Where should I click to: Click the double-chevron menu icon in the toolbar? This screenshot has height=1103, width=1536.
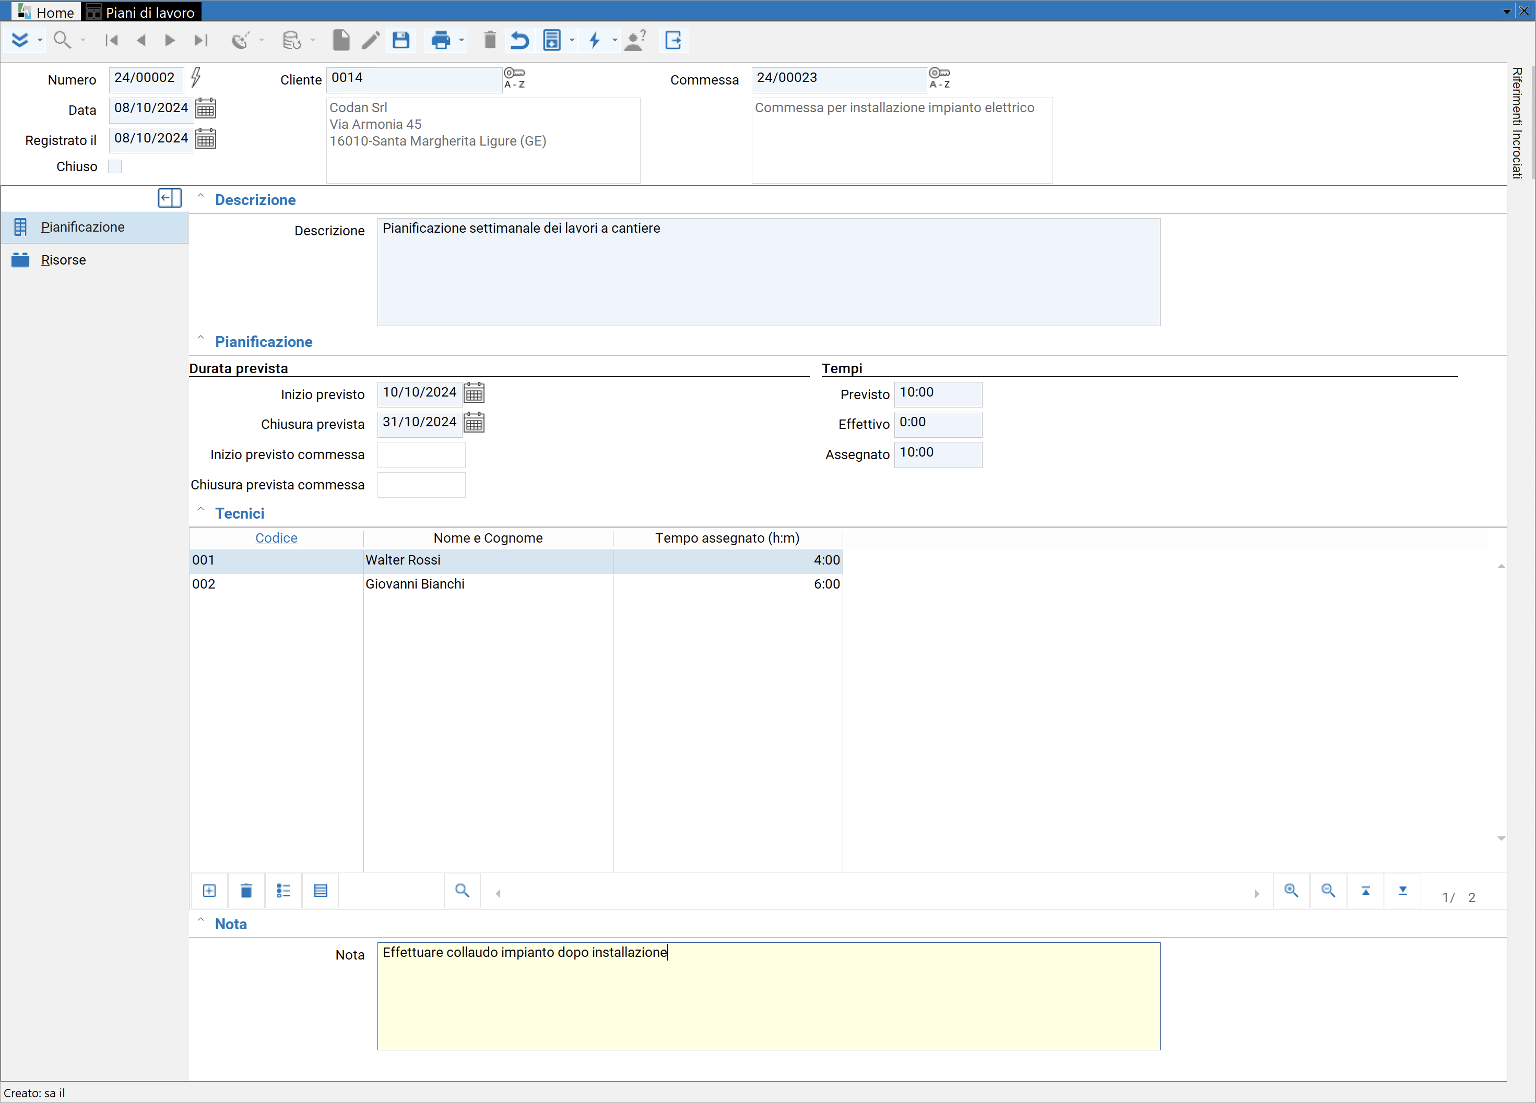[20, 41]
